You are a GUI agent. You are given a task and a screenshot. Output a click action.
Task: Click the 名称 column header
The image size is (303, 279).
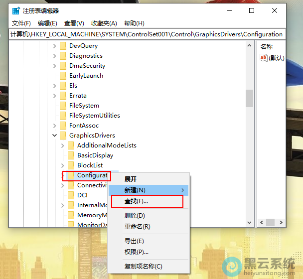point(267,46)
